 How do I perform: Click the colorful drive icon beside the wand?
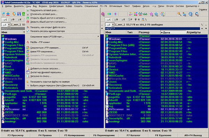click(184, 14)
